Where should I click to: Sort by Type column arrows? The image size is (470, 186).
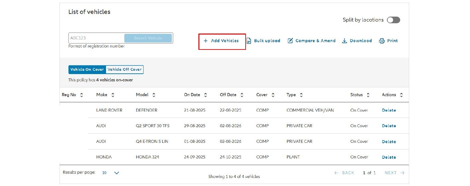point(301,95)
